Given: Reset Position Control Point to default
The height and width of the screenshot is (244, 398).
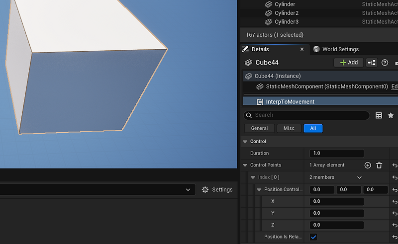Looking at the screenshot, I should [395, 190].
